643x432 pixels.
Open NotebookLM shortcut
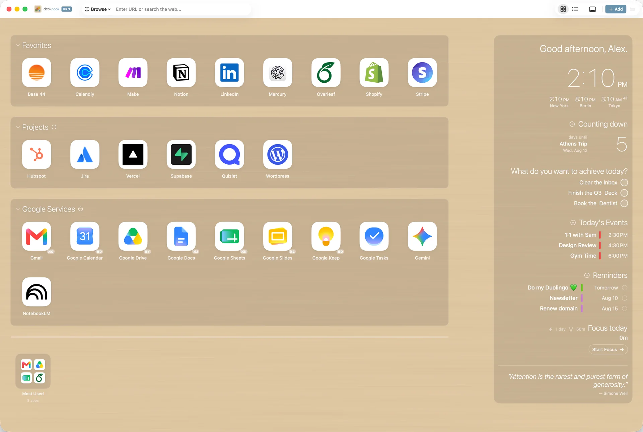(37, 292)
